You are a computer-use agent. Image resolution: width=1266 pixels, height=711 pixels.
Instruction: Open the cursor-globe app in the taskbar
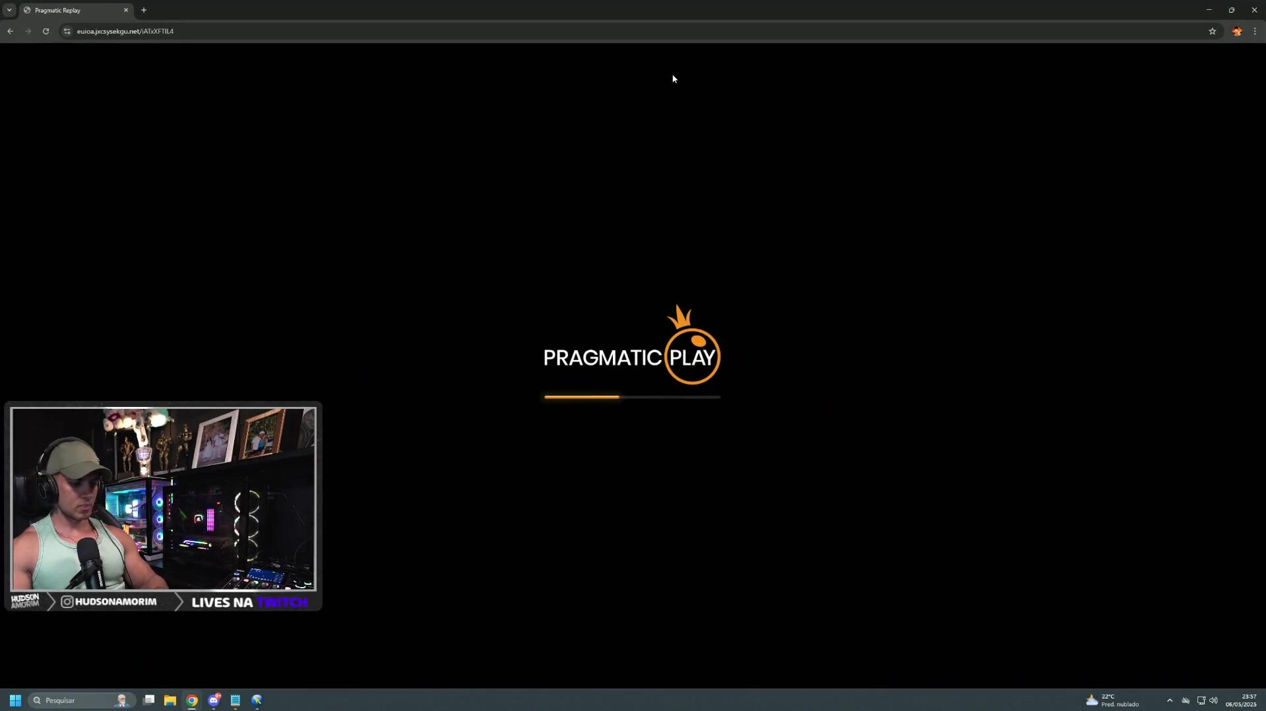257,700
